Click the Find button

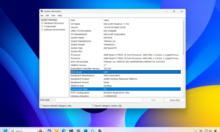[x=153, y=100]
